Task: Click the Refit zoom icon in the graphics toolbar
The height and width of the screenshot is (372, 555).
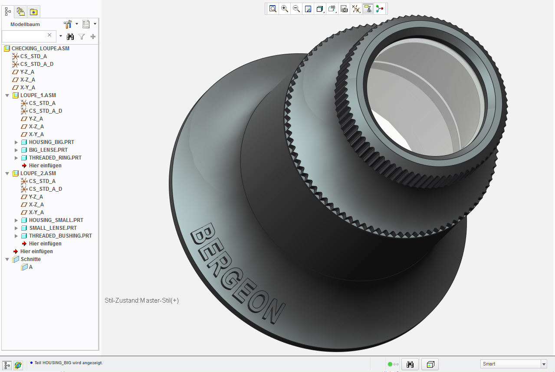Action: pyautogui.click(x=273, y=9)
